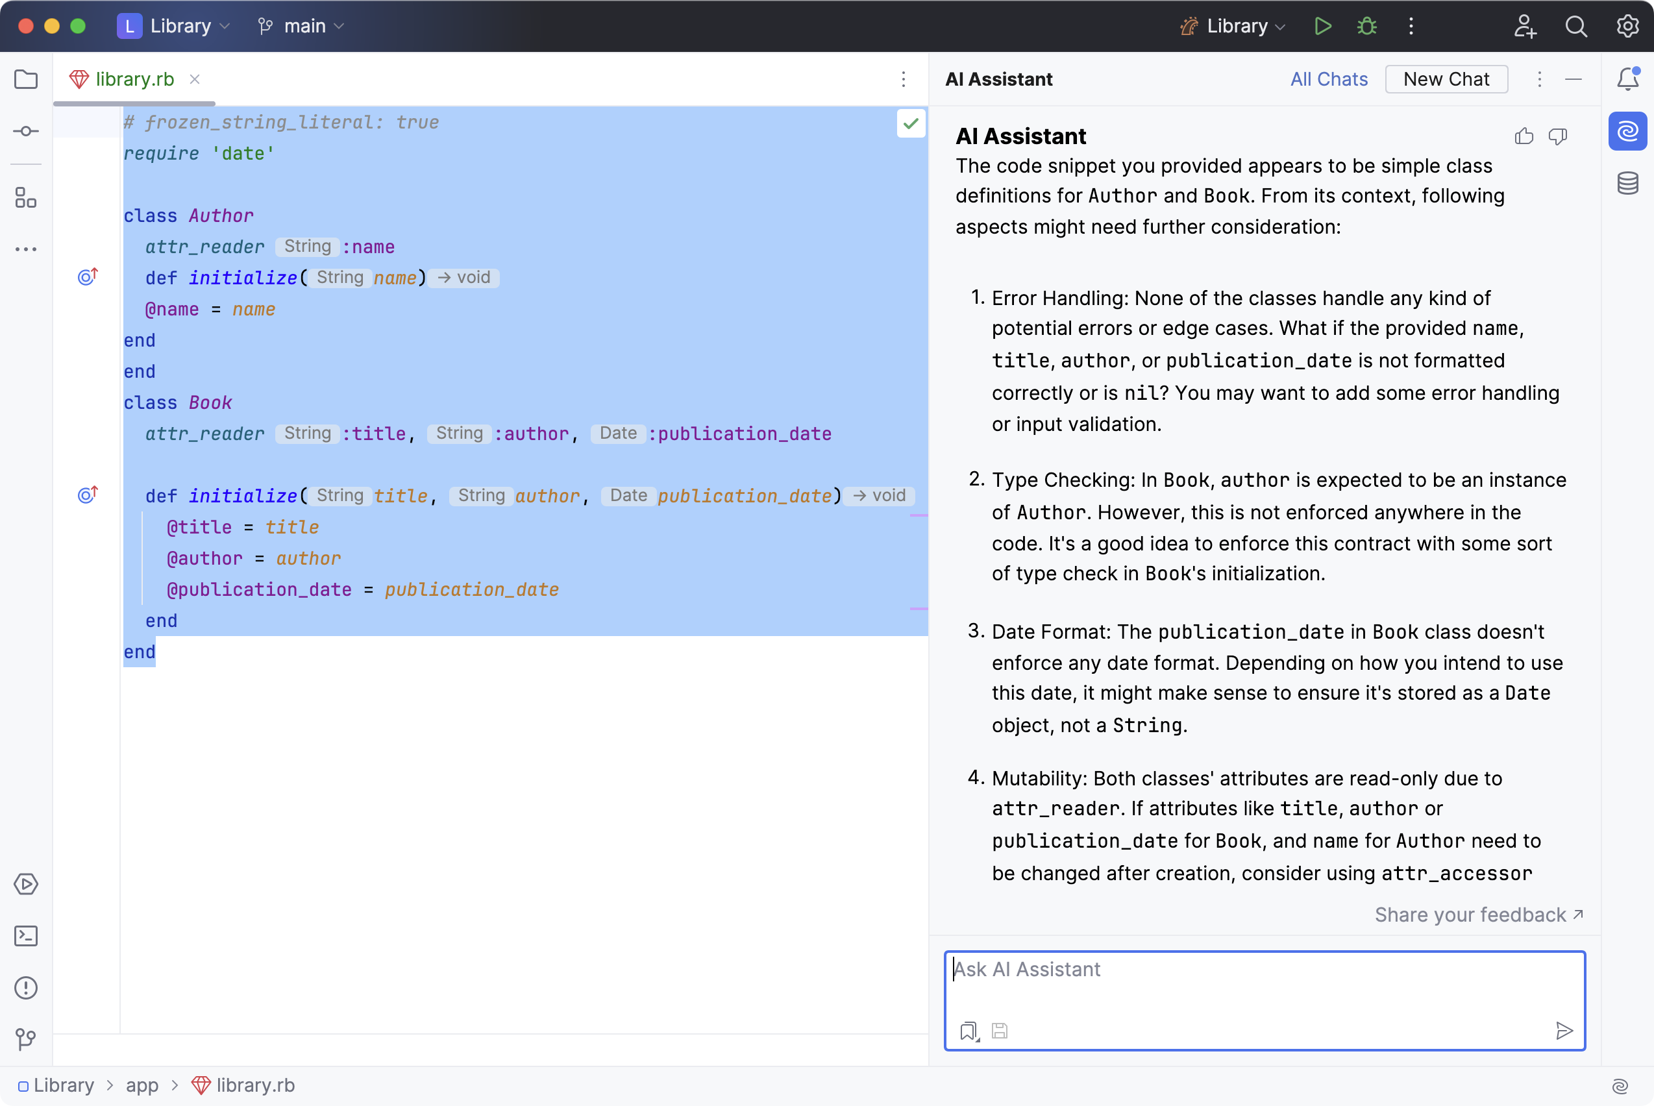Open the AI Assistant sidebar icon
Screen dimensions: 1654x1106
[x=1627, y=131]
